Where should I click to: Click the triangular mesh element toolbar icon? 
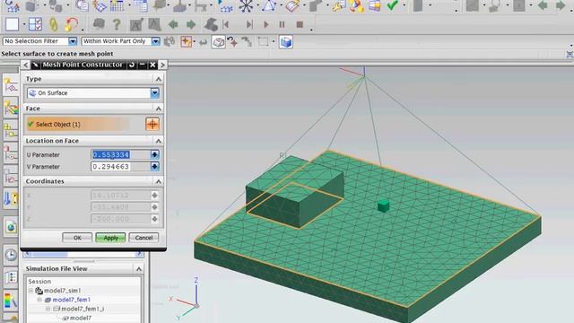point(269,5)
